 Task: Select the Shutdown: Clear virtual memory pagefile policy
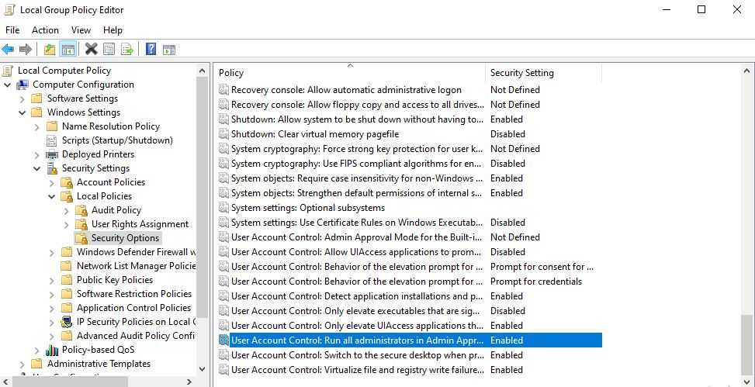[315, 134]
